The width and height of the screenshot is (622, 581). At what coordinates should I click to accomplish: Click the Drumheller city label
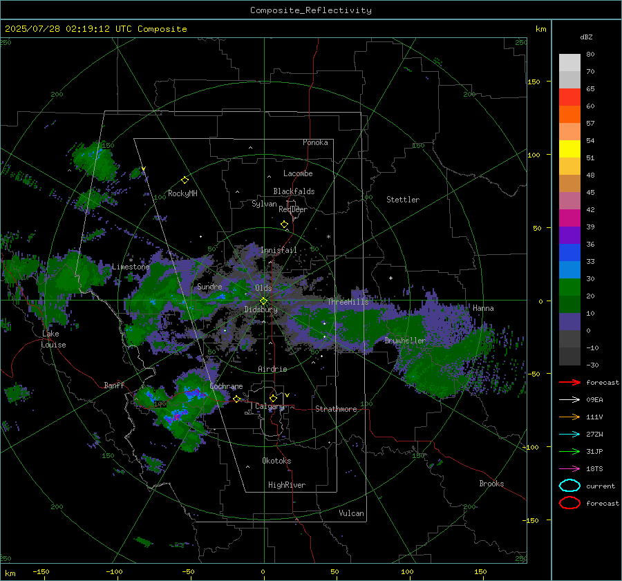click(404, 341)
